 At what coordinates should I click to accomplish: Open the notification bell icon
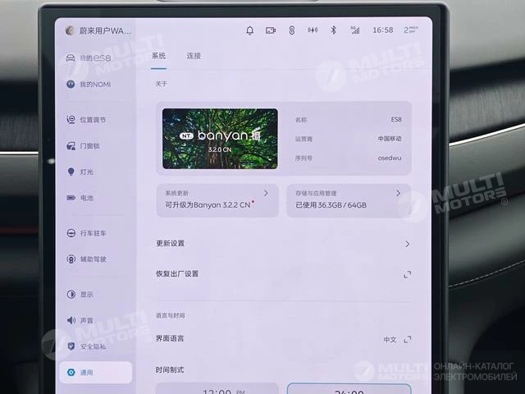pos(249,30)
